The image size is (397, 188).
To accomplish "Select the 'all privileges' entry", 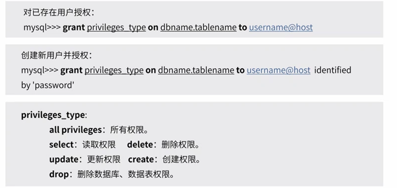I will pos(75,130).
